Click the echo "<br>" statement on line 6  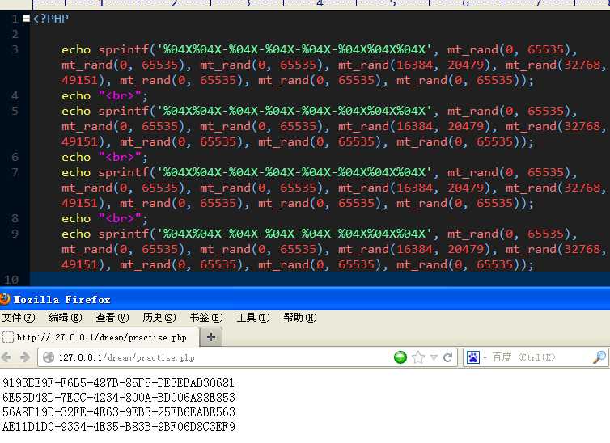pyautogui.click(x=104, y=157)
